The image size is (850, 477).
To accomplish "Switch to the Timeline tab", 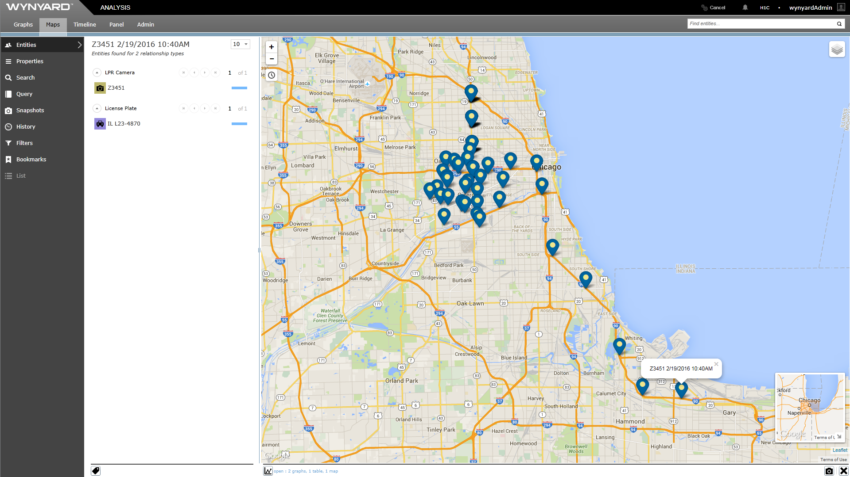I will 85,25.
